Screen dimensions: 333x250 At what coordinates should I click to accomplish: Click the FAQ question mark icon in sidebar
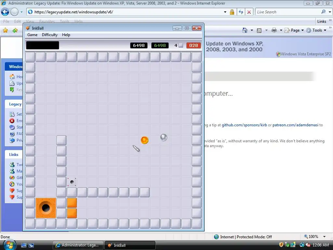(x=12, y=134)
